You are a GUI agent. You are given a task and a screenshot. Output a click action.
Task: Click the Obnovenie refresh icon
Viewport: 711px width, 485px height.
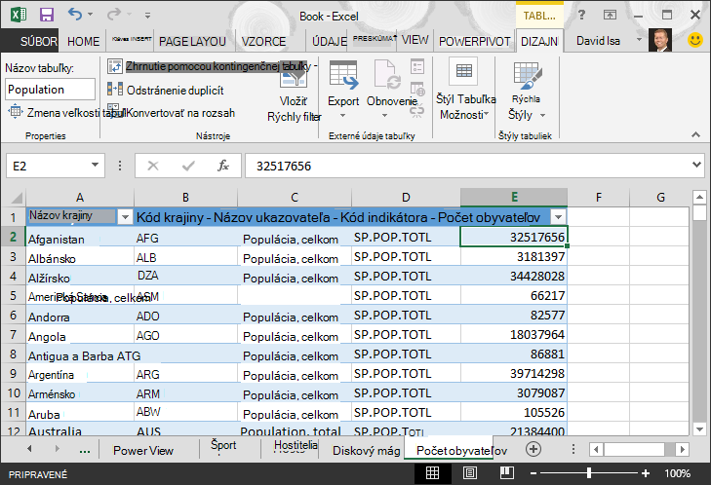(x=387, y=75)
